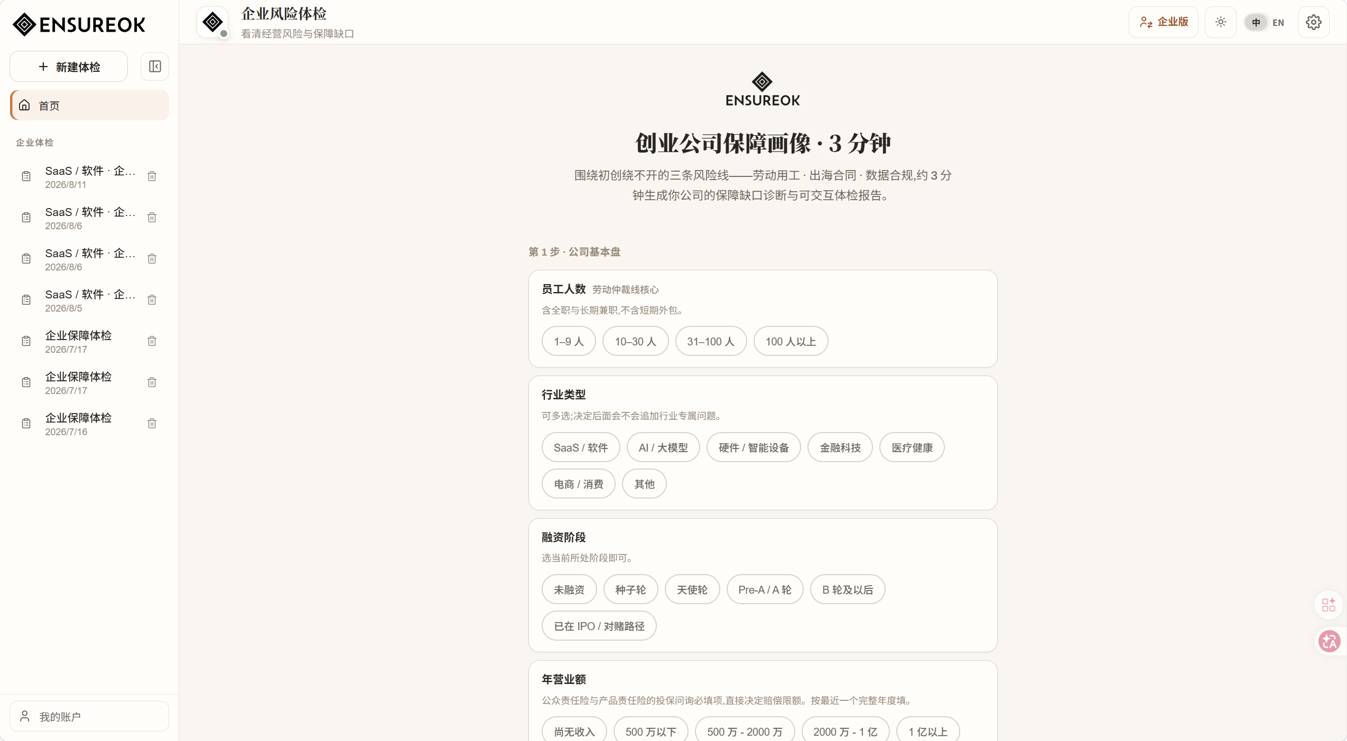Select 31–100 人 employee count
Viewport: 1347px width, 741px height.
711,341
